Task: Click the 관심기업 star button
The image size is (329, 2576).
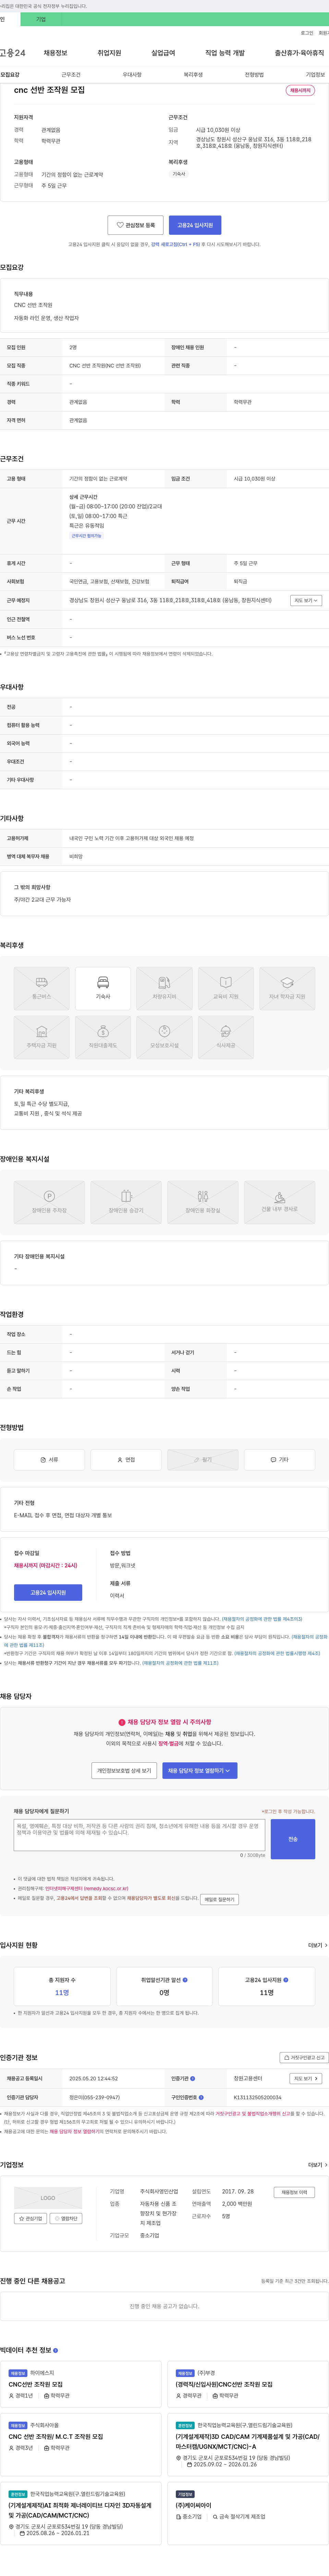Action: pos(31,2218)
